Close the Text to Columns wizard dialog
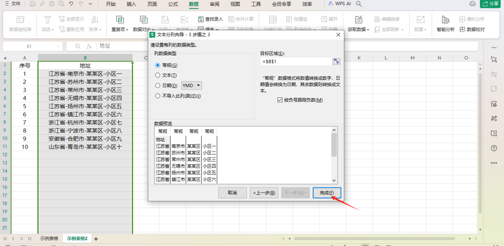504x246 pixels. pyautogui.click(x=338, y=35)
